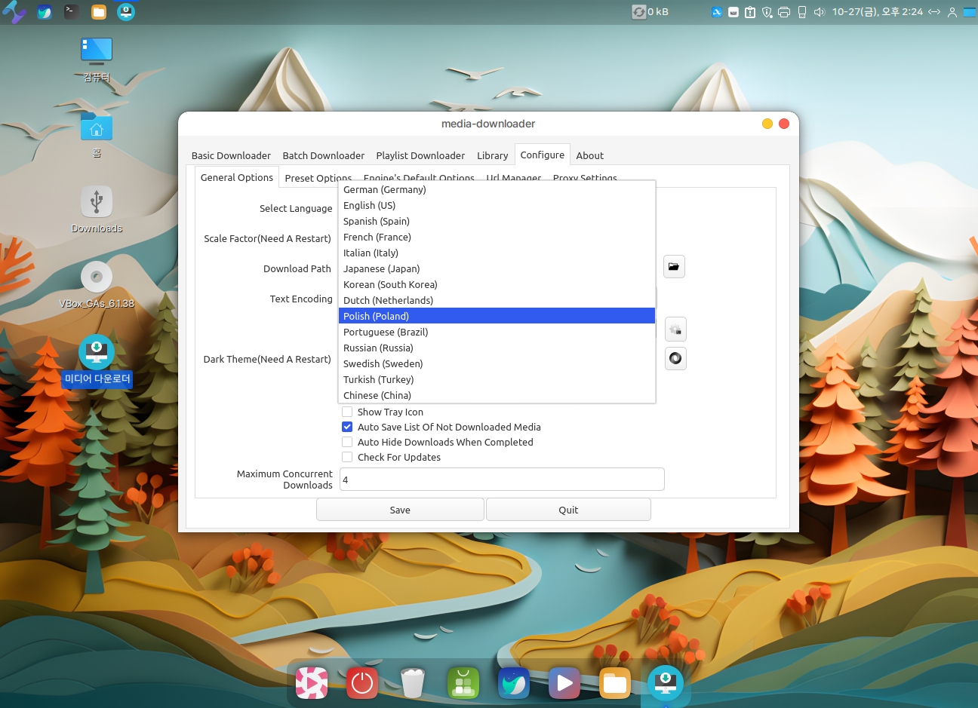
Task: Select Korean (South Korea) from language list
Action: 390,284
